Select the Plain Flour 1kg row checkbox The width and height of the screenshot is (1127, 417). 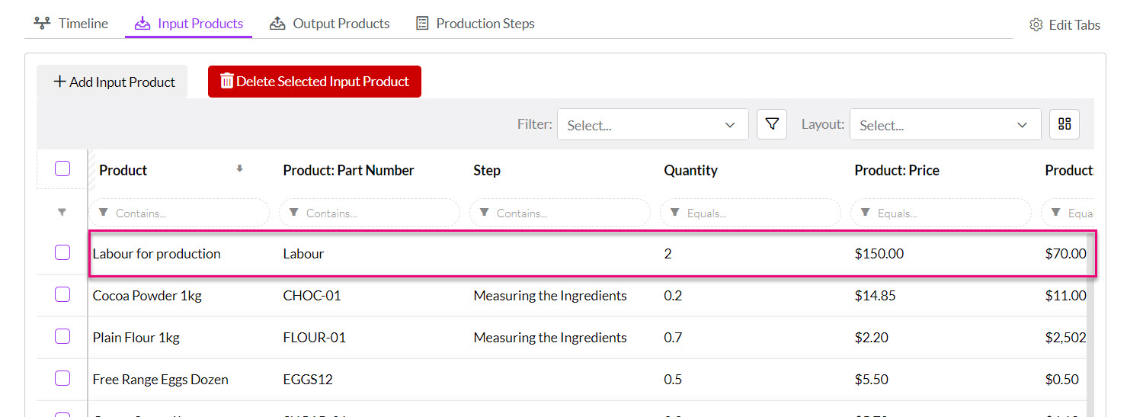(x=62, y=336)
